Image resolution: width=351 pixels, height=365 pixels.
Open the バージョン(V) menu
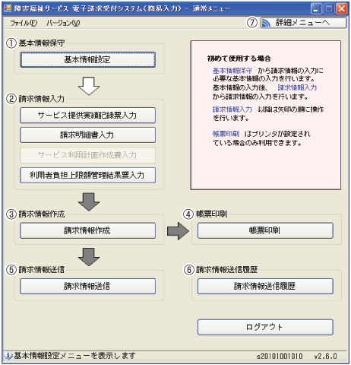[63, 23]
